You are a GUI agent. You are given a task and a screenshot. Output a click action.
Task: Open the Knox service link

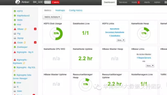point(19,83)
